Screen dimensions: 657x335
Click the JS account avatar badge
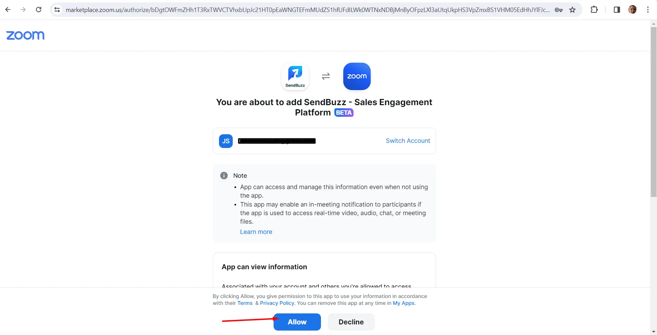226,141
